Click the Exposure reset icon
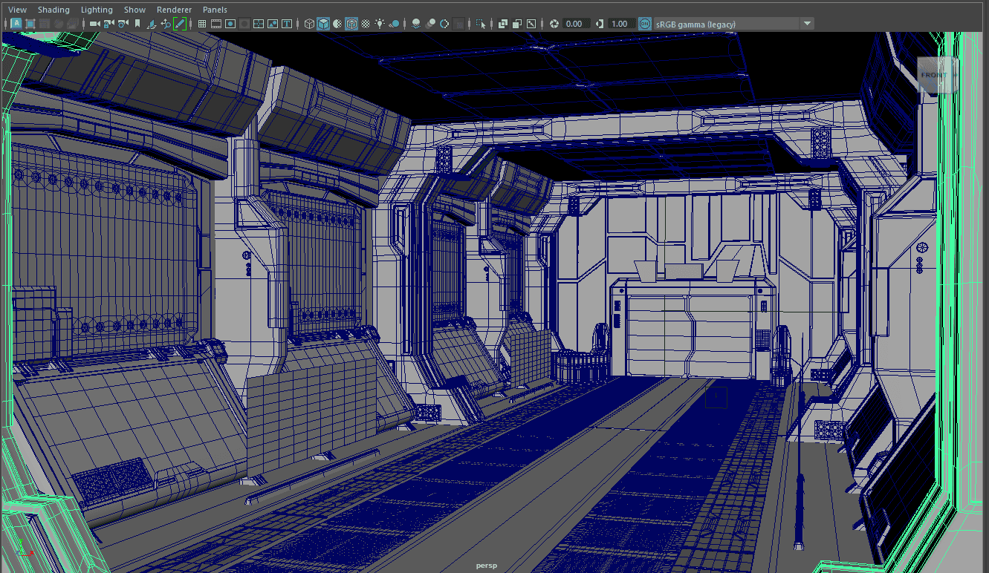Screen dimensions: 989x573 [554, 24]
